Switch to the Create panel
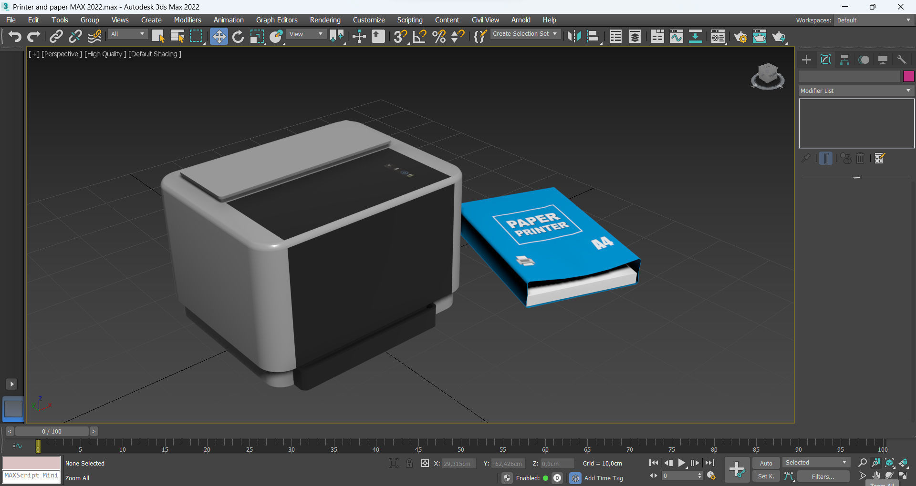 806,60
